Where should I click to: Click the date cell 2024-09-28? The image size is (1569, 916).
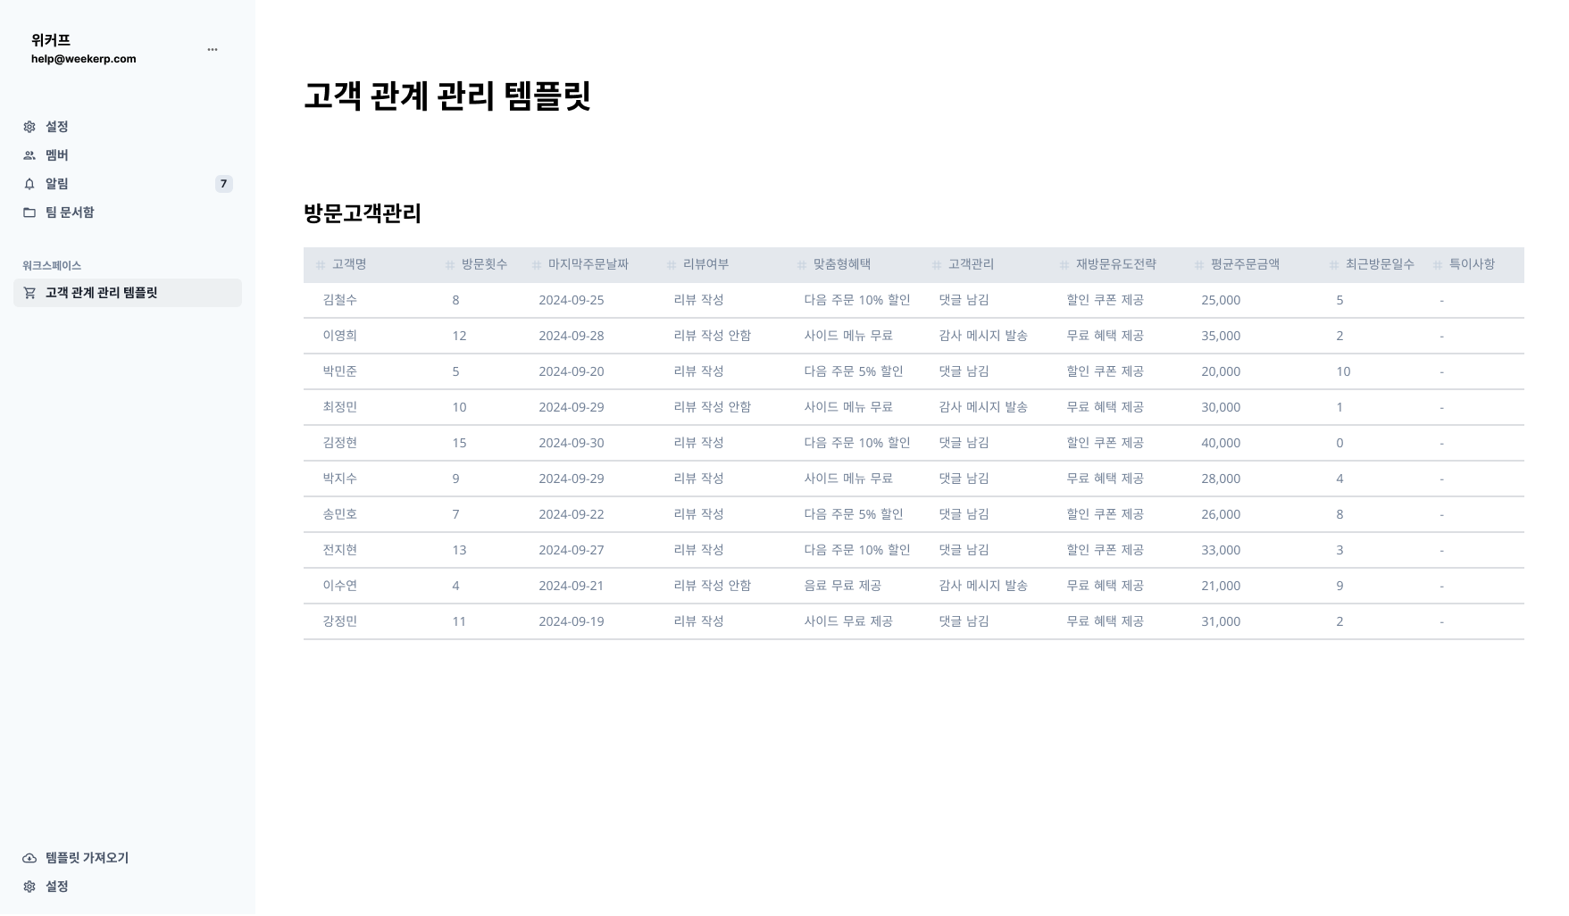[x=572, y=336]
